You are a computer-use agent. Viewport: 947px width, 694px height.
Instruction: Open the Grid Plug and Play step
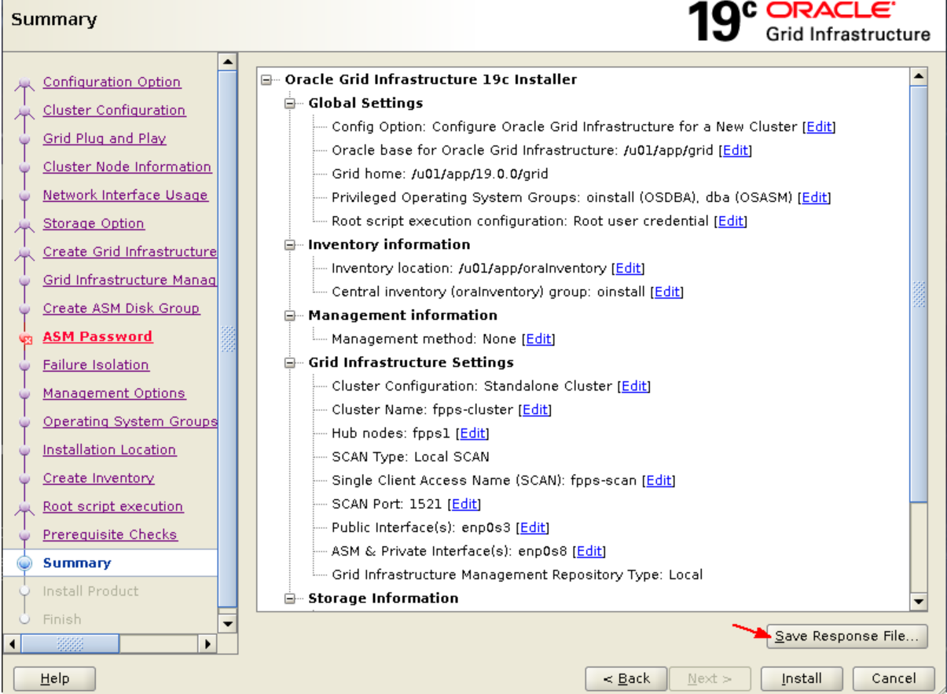pyautogui.click(x=105, y=138)
